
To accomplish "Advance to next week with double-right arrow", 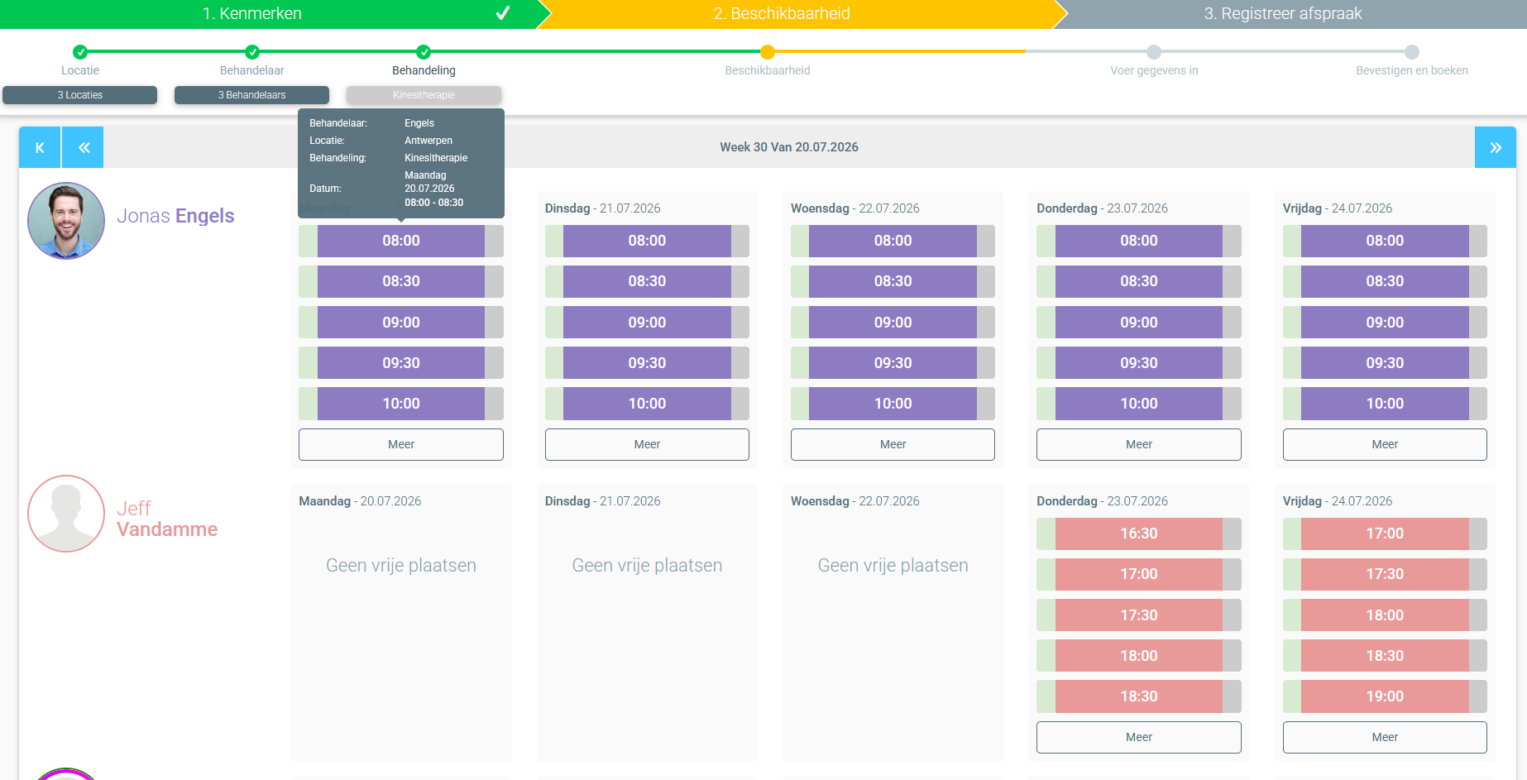I will pos(1495,147).
